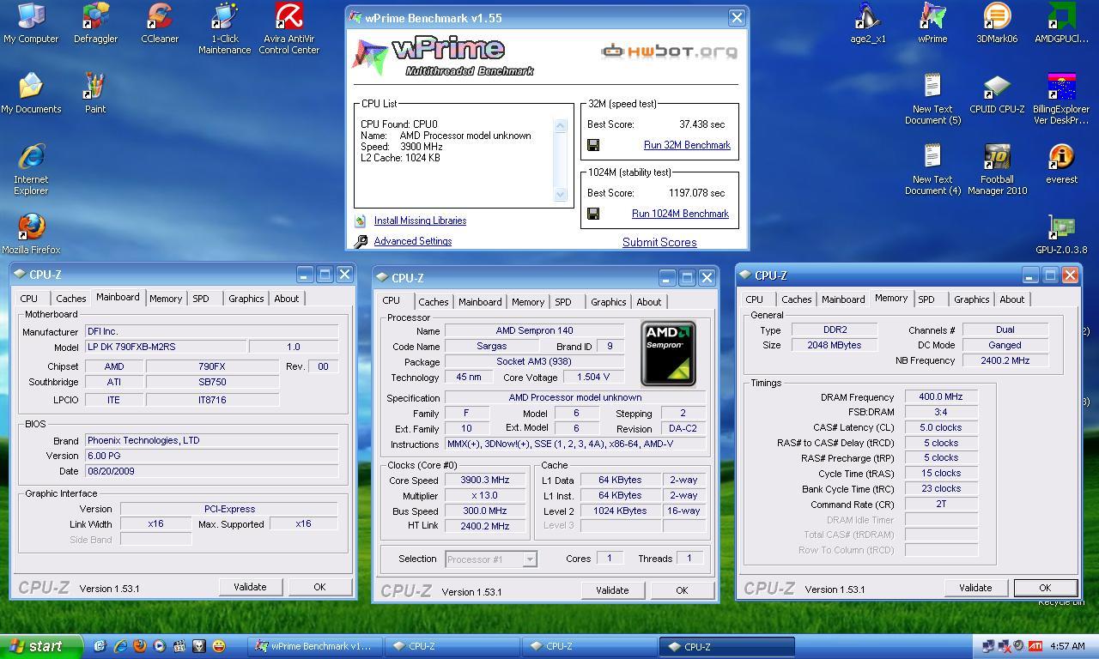
Task: Click the ATI tray icon
Action: pyautogui.click(x=1035, y=646)
